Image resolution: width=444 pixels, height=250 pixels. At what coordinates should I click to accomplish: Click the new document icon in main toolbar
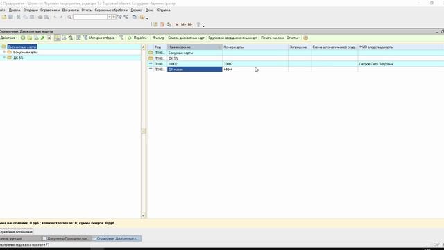[4, 17]
